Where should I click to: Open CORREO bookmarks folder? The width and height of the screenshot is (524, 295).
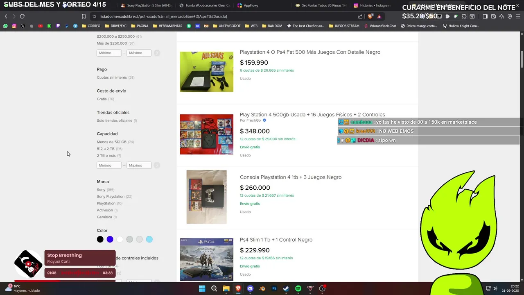coord(91,26)
